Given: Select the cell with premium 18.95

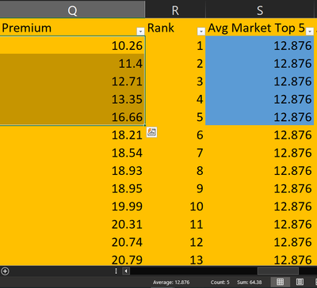Looking at the screenshot, I should 72,188.
